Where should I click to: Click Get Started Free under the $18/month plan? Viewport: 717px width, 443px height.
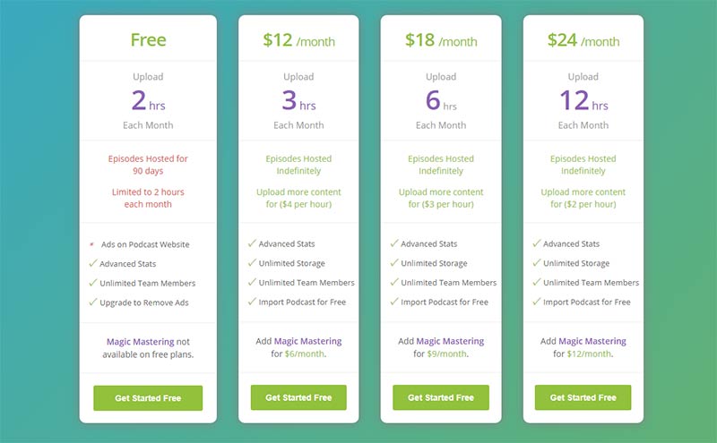point(441,397)
